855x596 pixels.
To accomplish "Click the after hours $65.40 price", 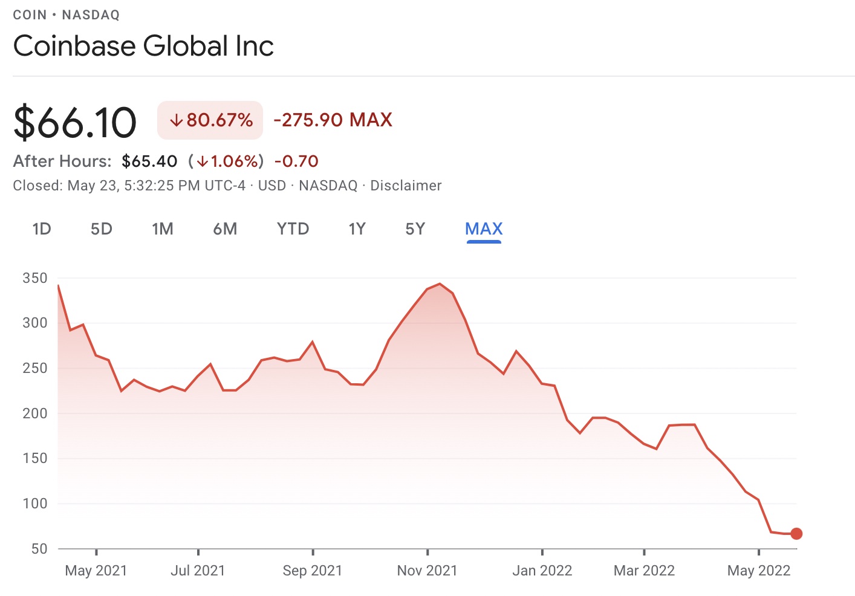I will point(149,161).
